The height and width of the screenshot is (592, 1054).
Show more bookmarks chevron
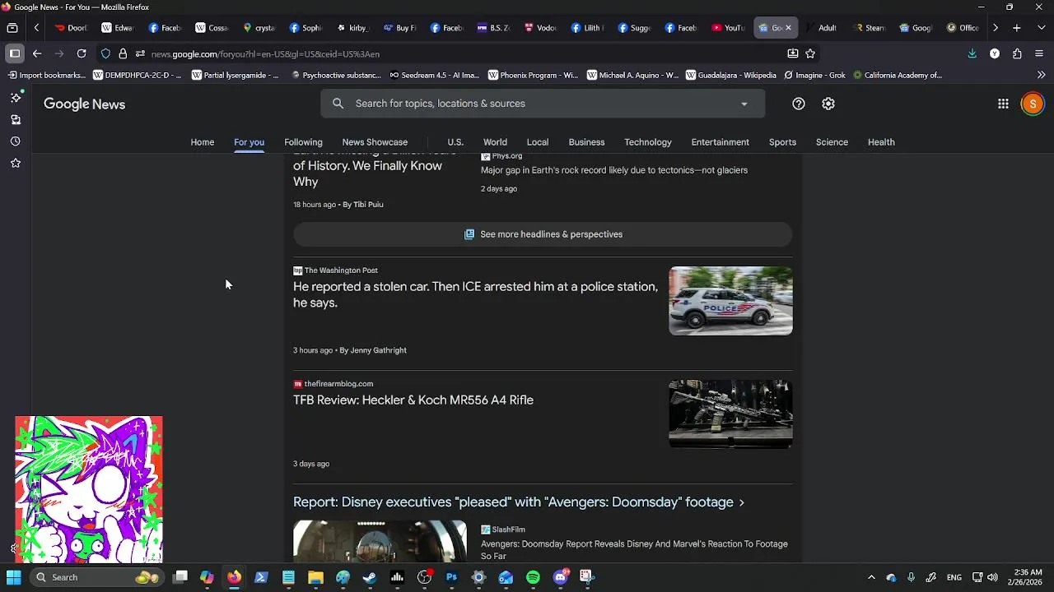1041,75
